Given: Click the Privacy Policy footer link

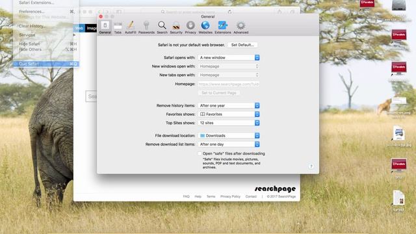Looking at the screenshot, I should pyautogui.click(x=230, y=196).
